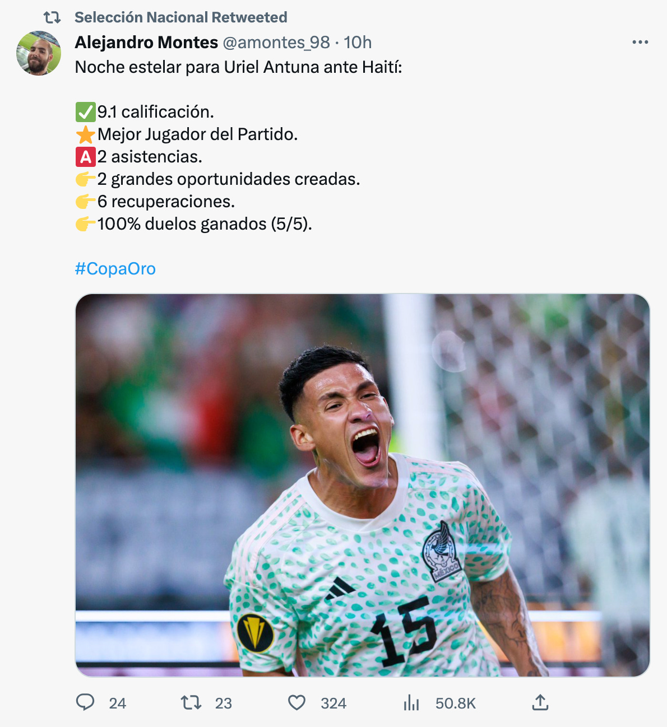Image resolution: width=667 pixels, height=727 pixels.
Task: Click the retweet arrows icon below photo
Action: 191,702
